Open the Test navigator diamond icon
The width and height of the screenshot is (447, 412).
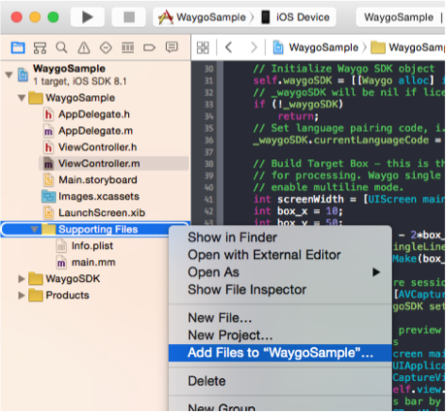106,48
